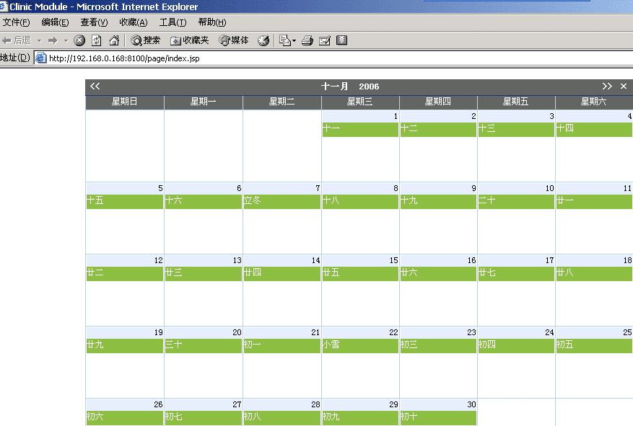Select date 19 in the calendar
The width and height of the screenshot is (633, 426).
tap(158, 333)
